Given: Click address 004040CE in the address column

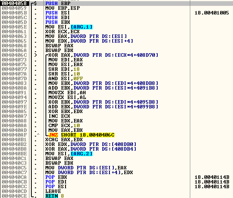Looking at the screenshot, I should click(x=14, y=196).
